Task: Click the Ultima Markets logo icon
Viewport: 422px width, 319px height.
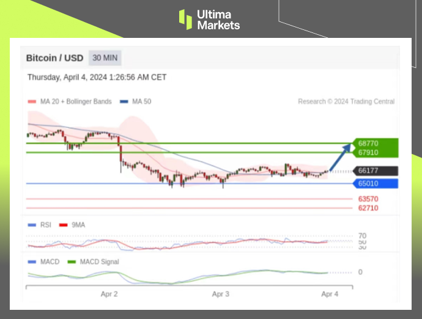Action: pyautogui.click(x=185, y=19)
